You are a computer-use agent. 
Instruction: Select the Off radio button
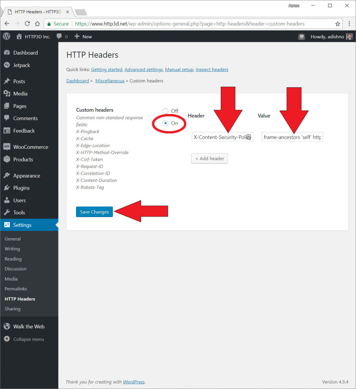pos(165,111)
